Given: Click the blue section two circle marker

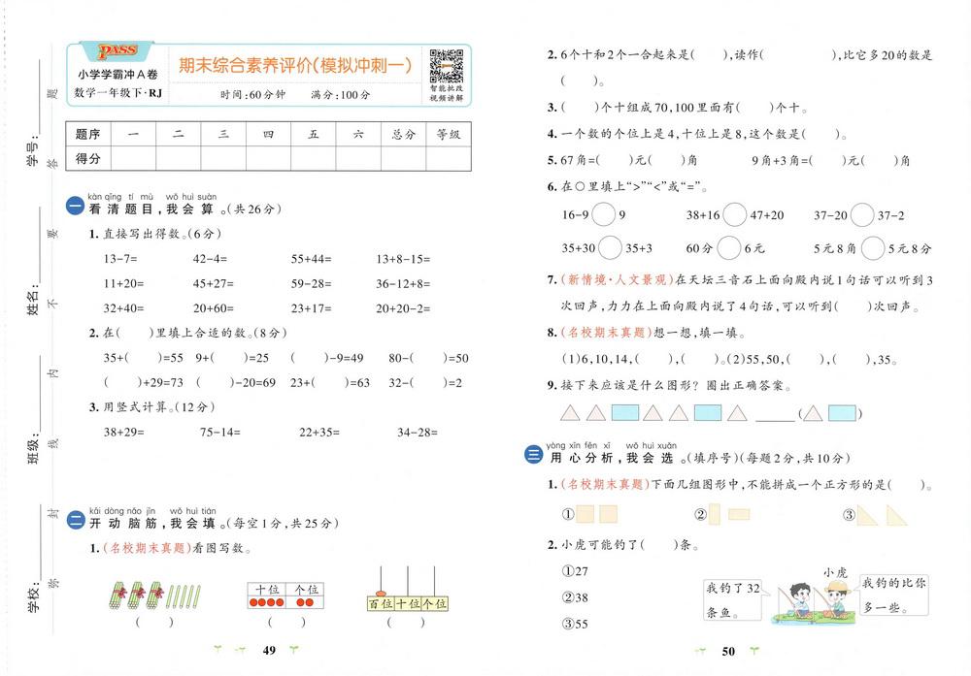Looking at the screenshot, I should [x=75, y=520].
